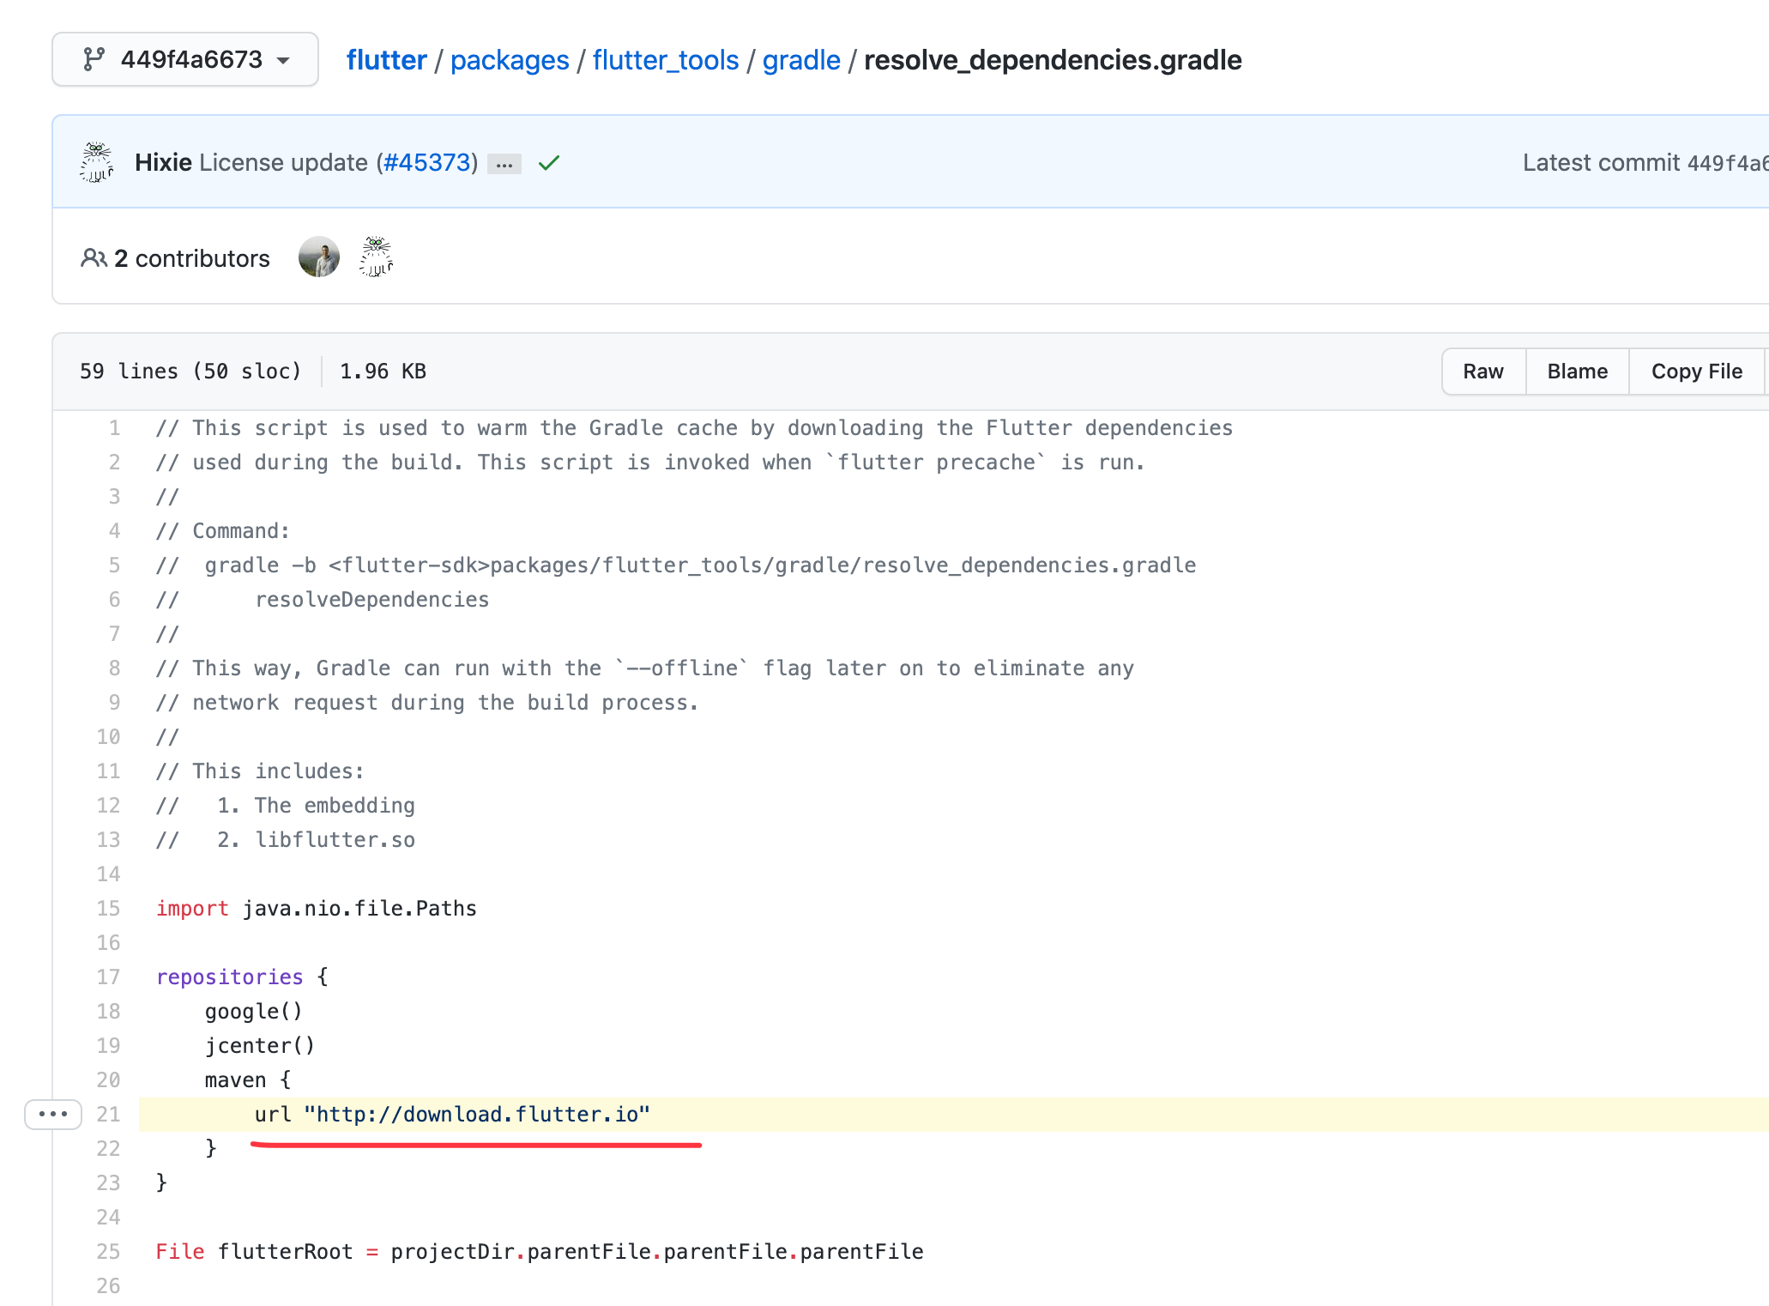The image size is (1769, 1306).
Task: Open the Blame view
Action: [1577, 372]
